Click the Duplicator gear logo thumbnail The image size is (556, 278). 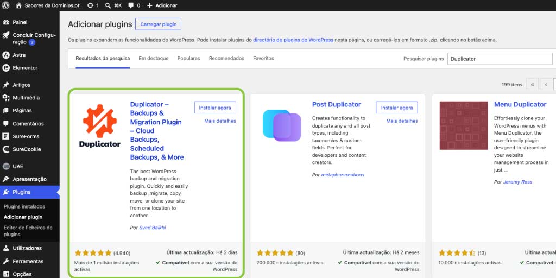100,125
